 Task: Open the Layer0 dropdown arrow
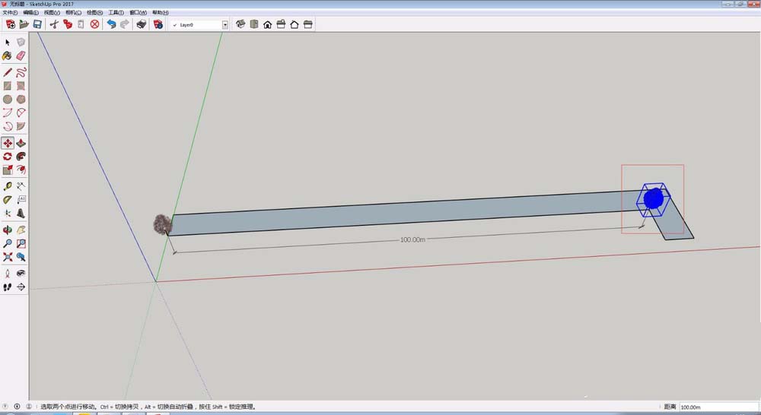(225, 24)
